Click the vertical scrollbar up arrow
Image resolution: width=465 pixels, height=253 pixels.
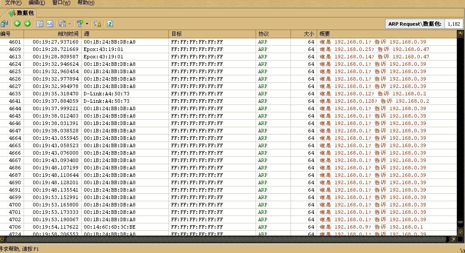[x=460, y=34]
